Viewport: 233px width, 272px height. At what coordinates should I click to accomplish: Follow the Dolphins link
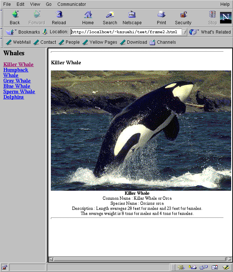13,97
